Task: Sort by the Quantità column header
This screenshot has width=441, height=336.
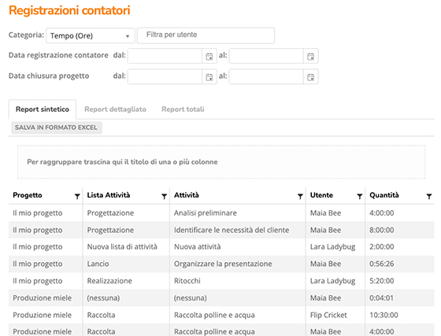Action: pyautogui.click(x=384, y=195)
